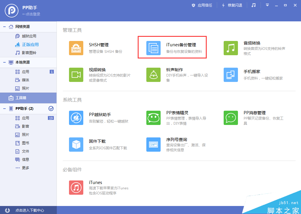
Task: Open the SHSH管理 tool icon
Action: click(76, 48)
